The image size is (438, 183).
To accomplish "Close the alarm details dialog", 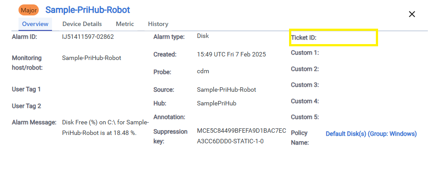I will (x=412, y=14).
